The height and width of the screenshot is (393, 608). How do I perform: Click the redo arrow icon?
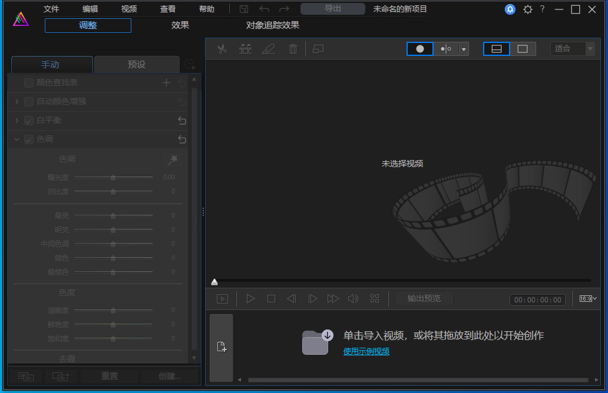point(284,9)
